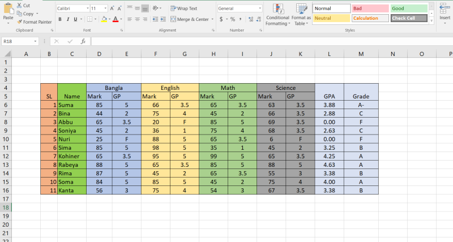Apply cell borders icon
Viewport: 453px width, 242px height.
[90, 19]
